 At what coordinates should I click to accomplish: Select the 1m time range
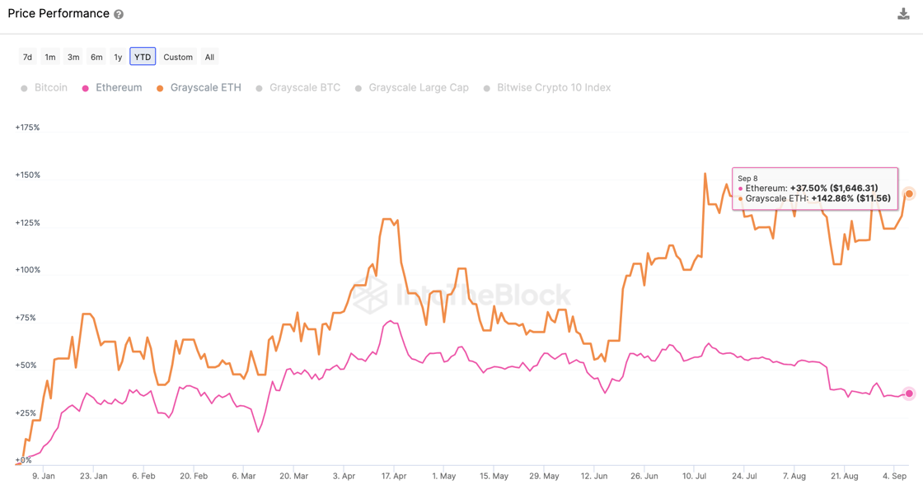click(x=50, y=57)
